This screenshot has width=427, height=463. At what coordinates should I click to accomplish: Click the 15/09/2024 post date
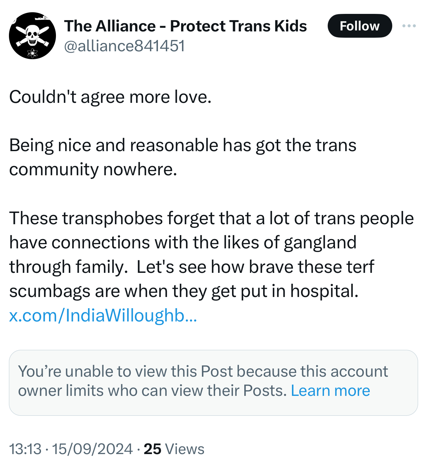click(92, 449)
